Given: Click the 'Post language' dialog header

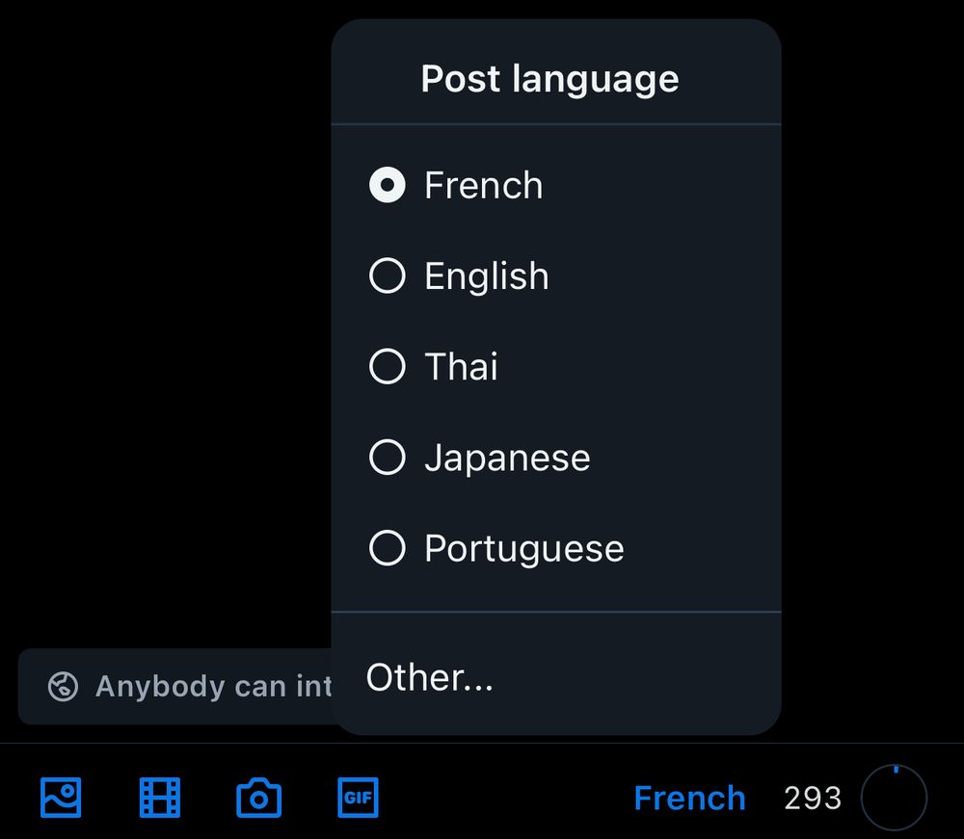Looking at the screenshot, I should (x=549, y=78).
